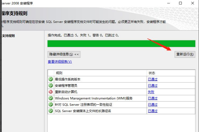The image size is (199, 132).
Task: Open 已通过 link for 注册表项的一致性验证 row
Action: [153, 105]
